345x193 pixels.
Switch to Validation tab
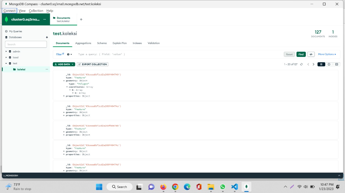pyautogui.click(x=154, y=43)
